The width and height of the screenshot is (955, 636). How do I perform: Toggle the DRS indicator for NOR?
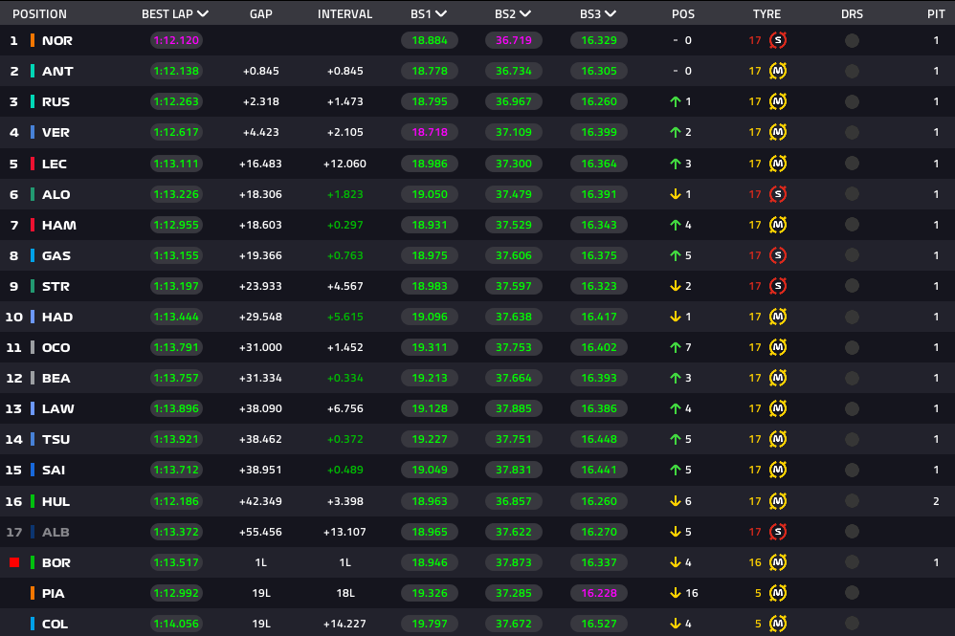coord(852,40)
